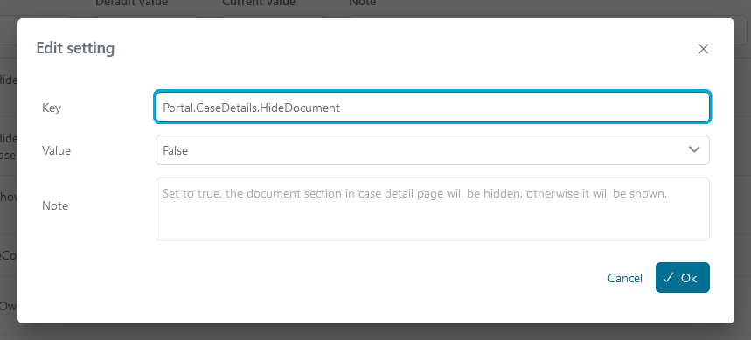This screenshot has height=340, width=751.
Task: Click the Note text area
Action: [433, 209]
